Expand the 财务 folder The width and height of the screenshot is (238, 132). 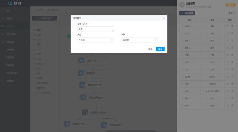(x=33, y=44)
